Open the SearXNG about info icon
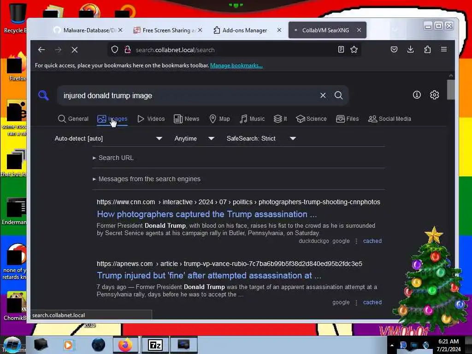Image resolution: width=472 pixels, height=354 pixels. point(417,95)
